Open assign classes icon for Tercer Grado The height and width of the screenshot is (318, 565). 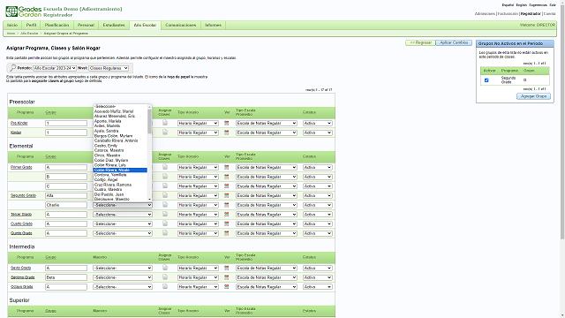165,214
